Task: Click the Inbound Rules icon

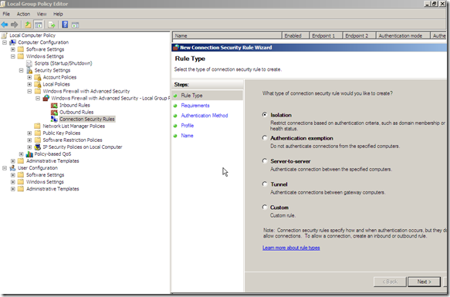Action: coord(54,106)
